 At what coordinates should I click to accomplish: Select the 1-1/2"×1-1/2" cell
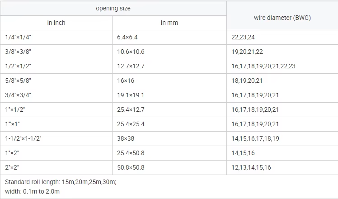pos(56,138)
